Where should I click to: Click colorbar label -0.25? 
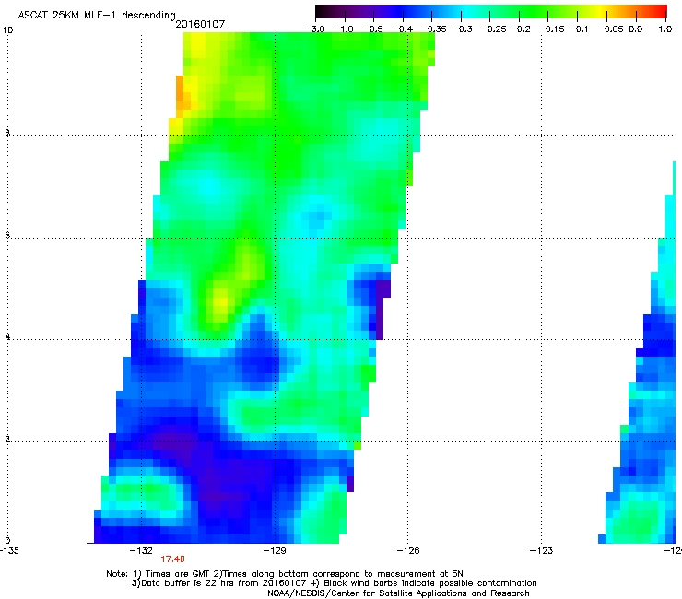493,29
